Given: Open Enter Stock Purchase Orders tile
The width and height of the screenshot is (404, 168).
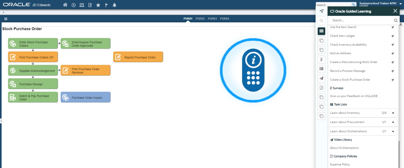Looking at the screenshot, I should pos(33,44).
